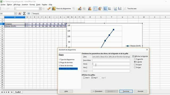Select step 4 Éléments du diagramme
The height and width of the screenshot is (95, 170).
point(68,69)
